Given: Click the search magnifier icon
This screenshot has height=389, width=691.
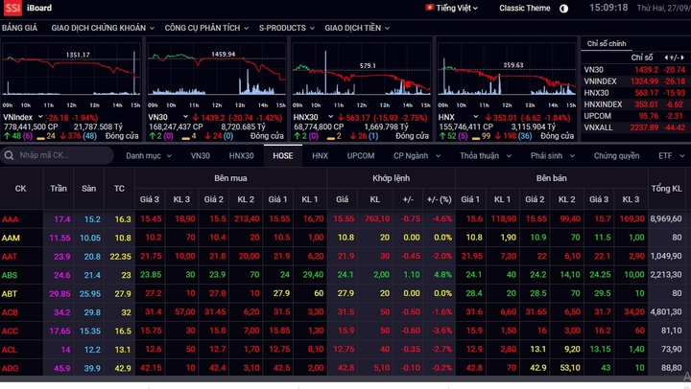Looking at the screenshot, I should click(10, 154).
